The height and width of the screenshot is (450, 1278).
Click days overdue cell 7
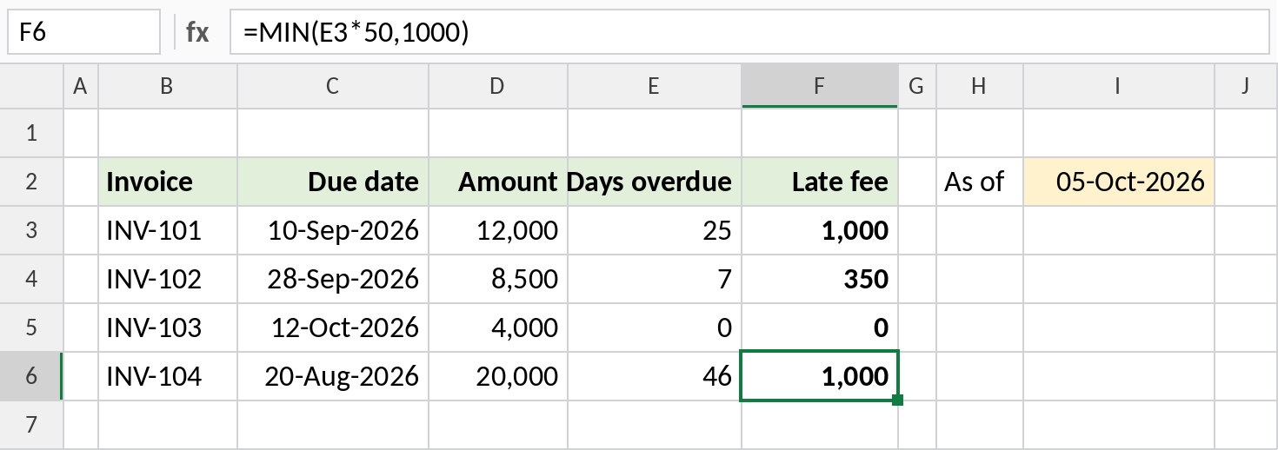pos(655,279)
